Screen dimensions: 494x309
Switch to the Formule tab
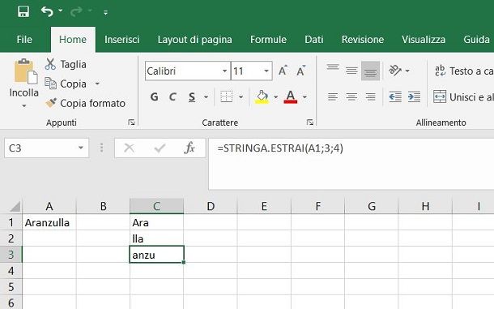click(x=268, y=40)
